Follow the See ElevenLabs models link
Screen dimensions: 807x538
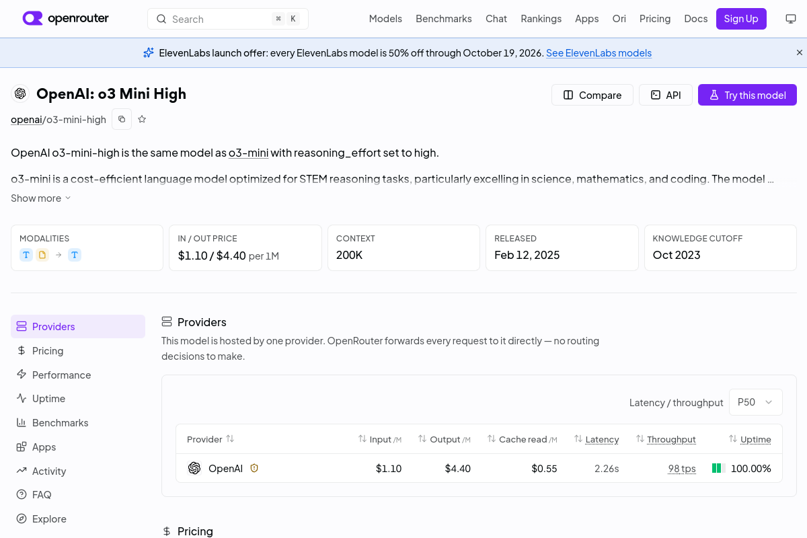(599, 52)
